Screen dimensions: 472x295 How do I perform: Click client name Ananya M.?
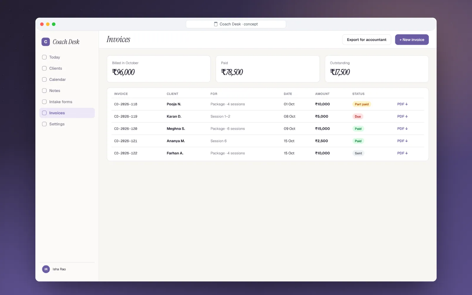point(176,141)
